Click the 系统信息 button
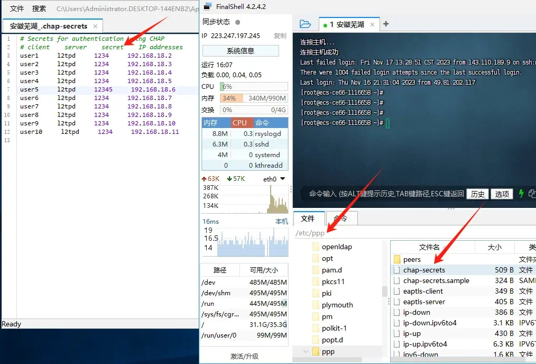The width and height of the screenshot is (536, 364). coord(241,51)
